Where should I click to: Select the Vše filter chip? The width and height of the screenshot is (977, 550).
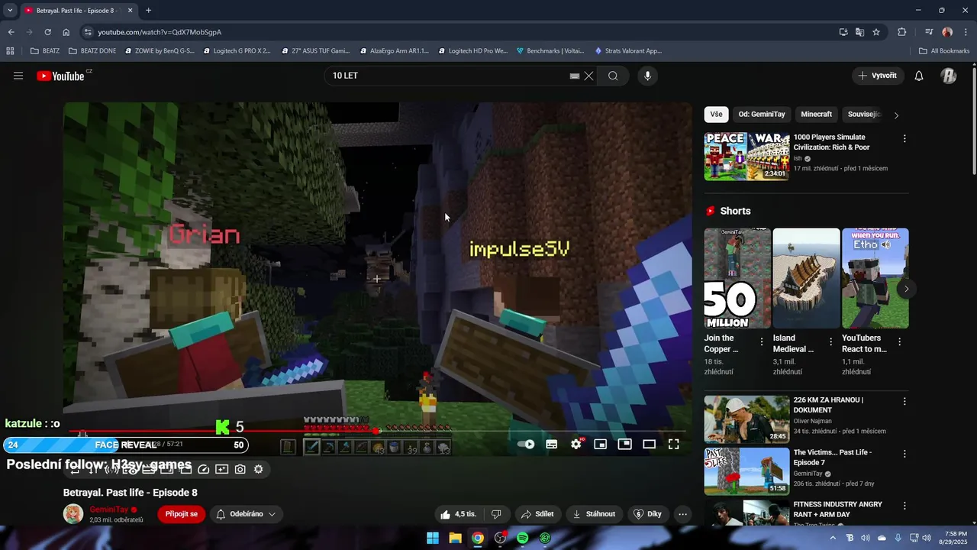[x=716, y=114]
